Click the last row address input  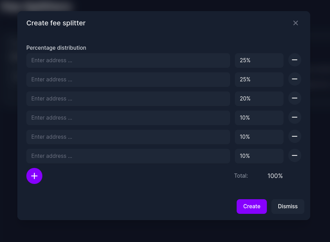128,156
